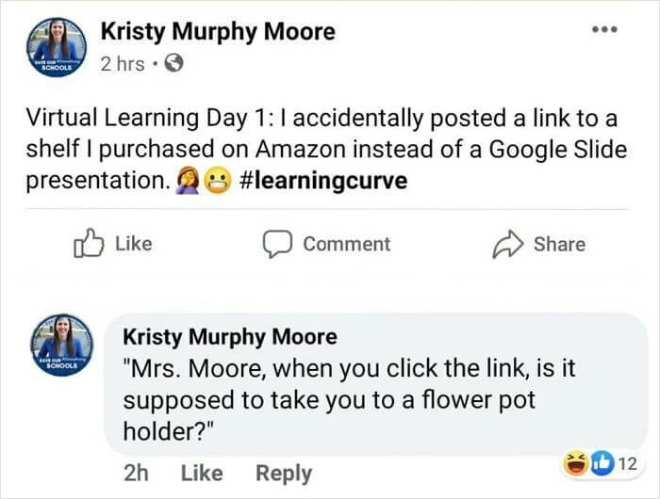
Task: Click the Like text on the post
Action: click(x=134, y=244)
